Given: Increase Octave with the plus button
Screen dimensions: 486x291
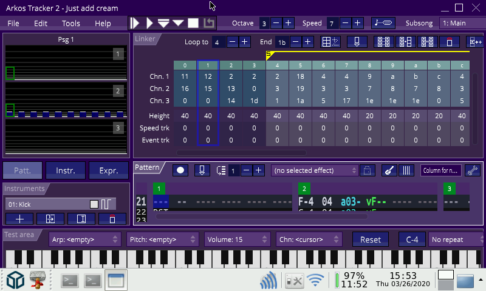Looking at the screenshot, I should pos(288,23).
